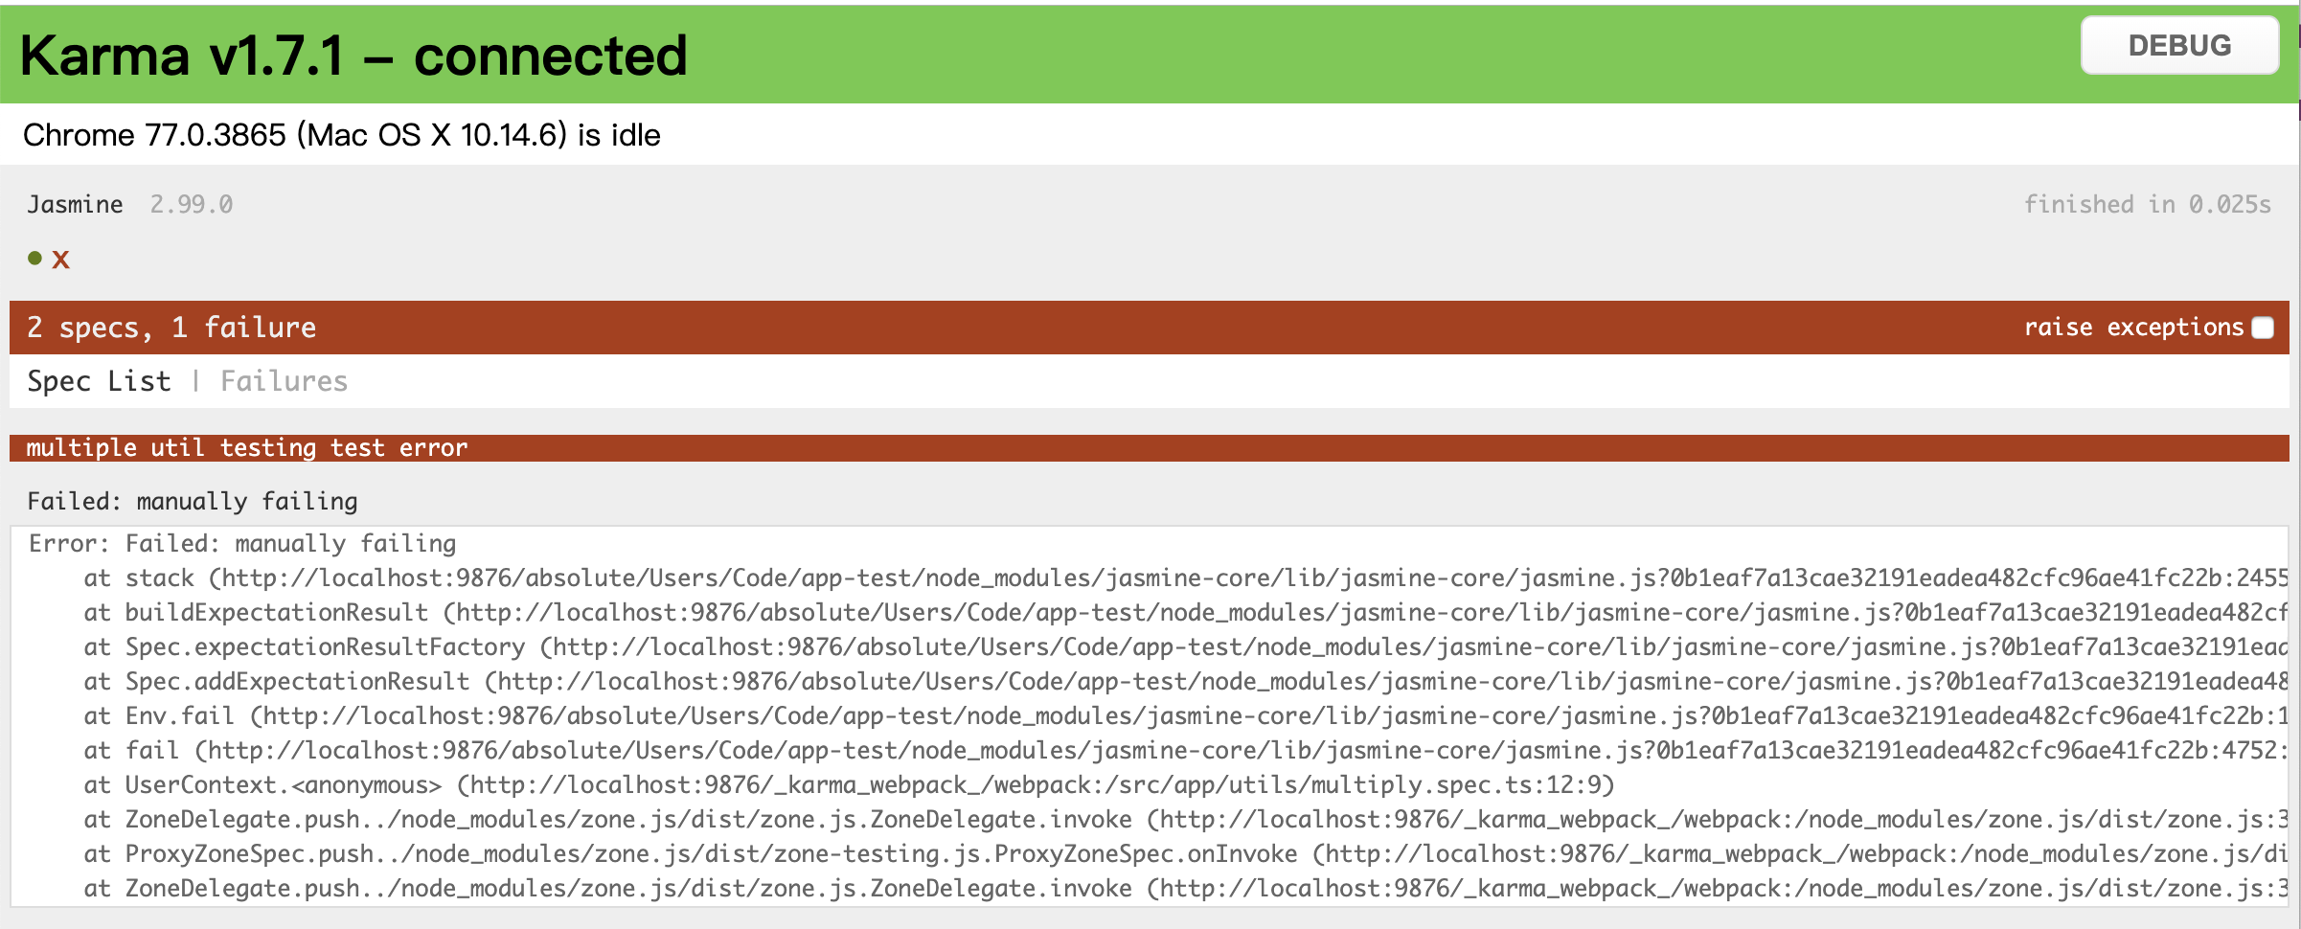
Task: Click the red failed spec x marker
Action: tap(60, 260)
